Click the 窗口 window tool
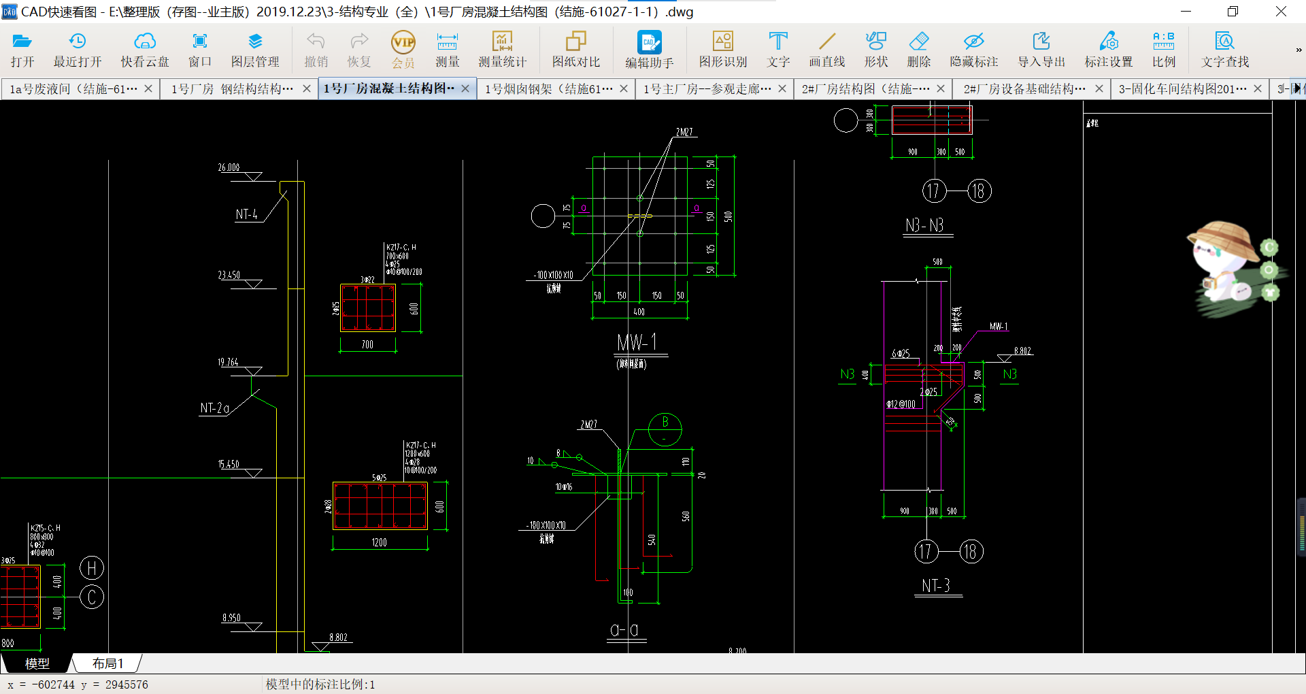Image resolution: width=1306 pixels, height=694 pixels. 200,49
